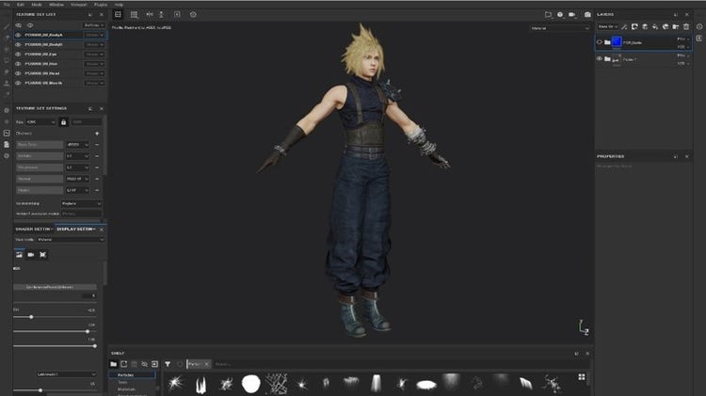The width and height of the screenshot is (706, 396).
Task: Select Materials category in the Shelf
Action: (x=126, y=389)
